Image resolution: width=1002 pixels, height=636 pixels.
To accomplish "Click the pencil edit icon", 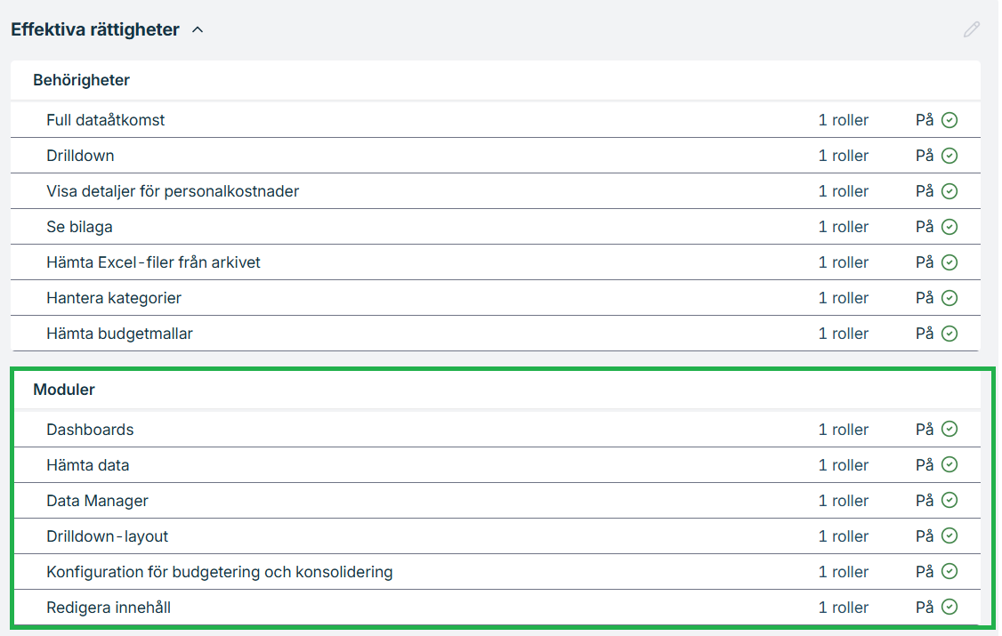I will (971, 29).
